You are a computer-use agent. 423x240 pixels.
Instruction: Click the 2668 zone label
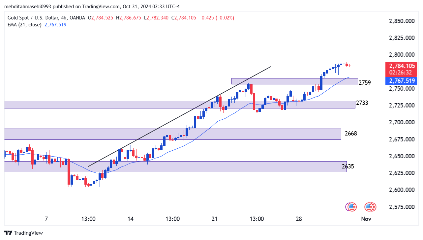(x=351, y=134)
